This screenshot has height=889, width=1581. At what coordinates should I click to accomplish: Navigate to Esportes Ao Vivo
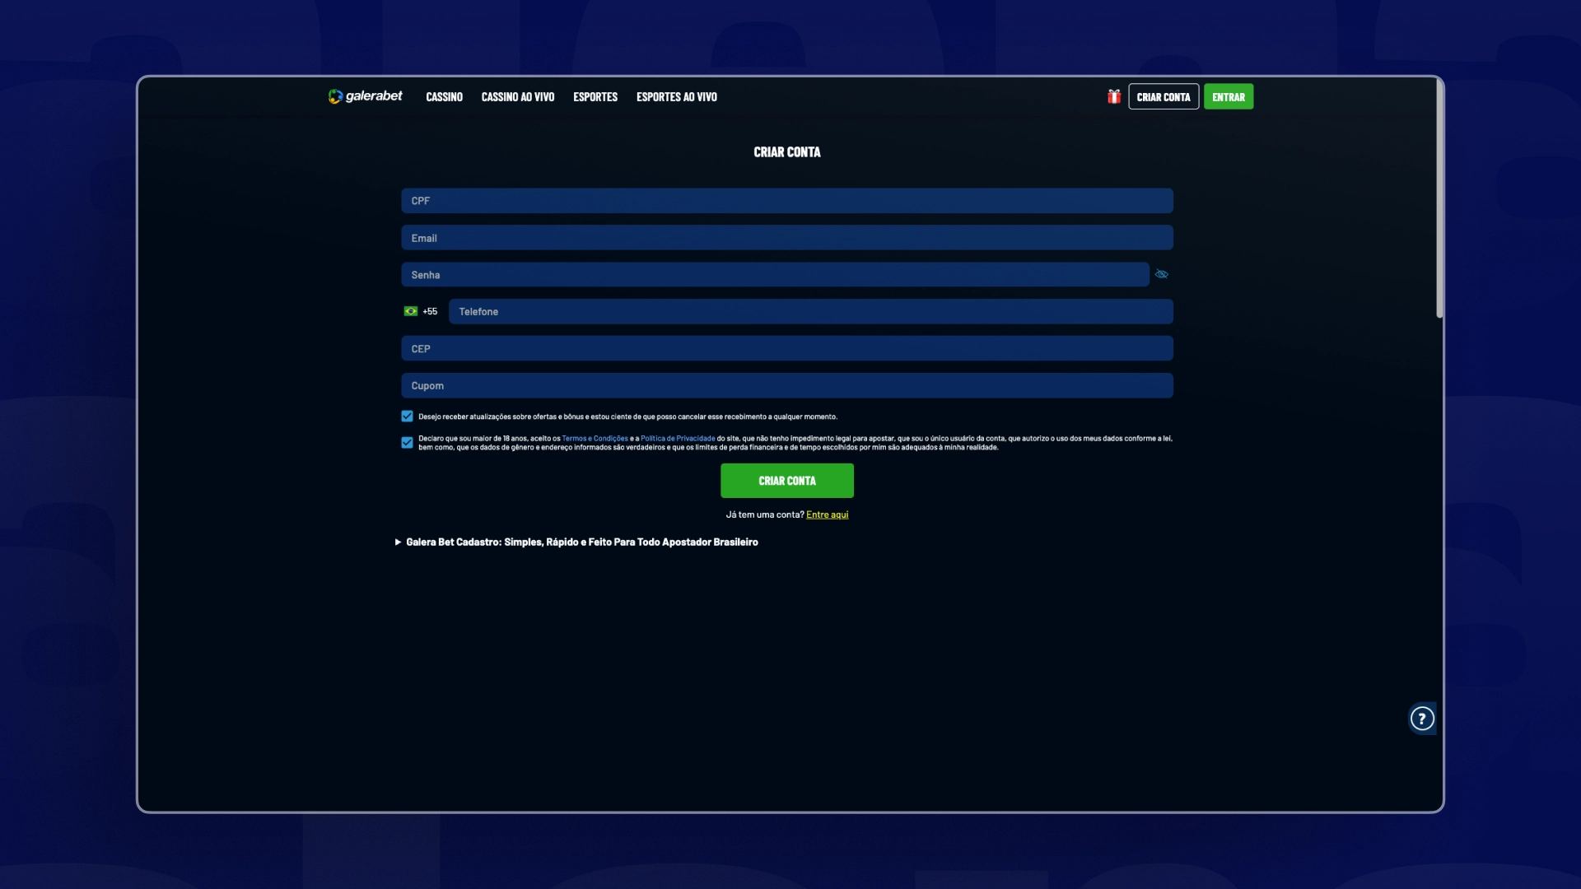(677, 97)
